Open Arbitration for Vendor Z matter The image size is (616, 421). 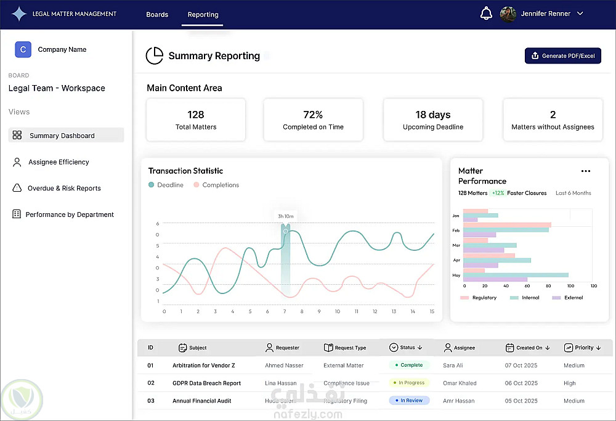click(203, 365)
